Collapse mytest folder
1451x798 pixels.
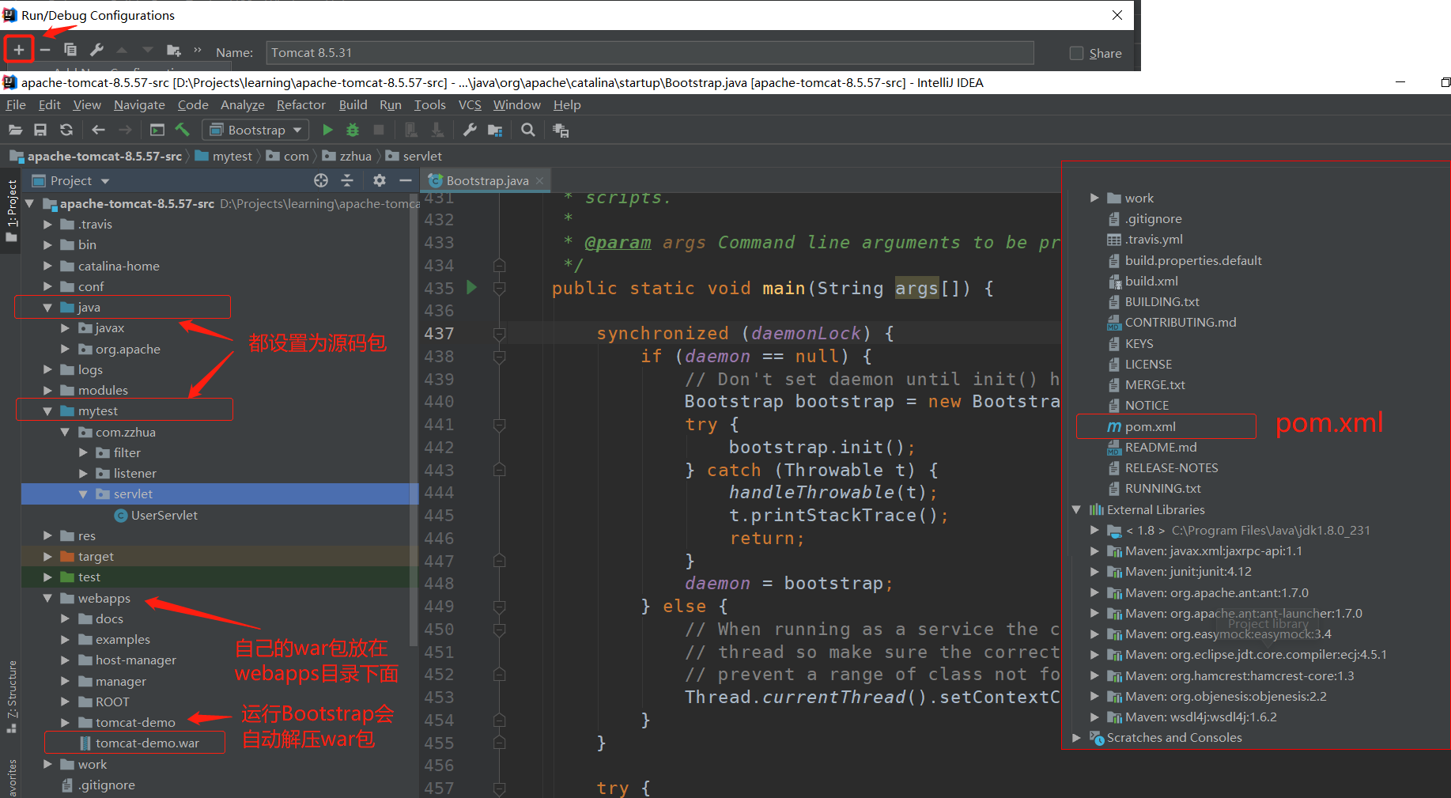(x=47, y=411)
